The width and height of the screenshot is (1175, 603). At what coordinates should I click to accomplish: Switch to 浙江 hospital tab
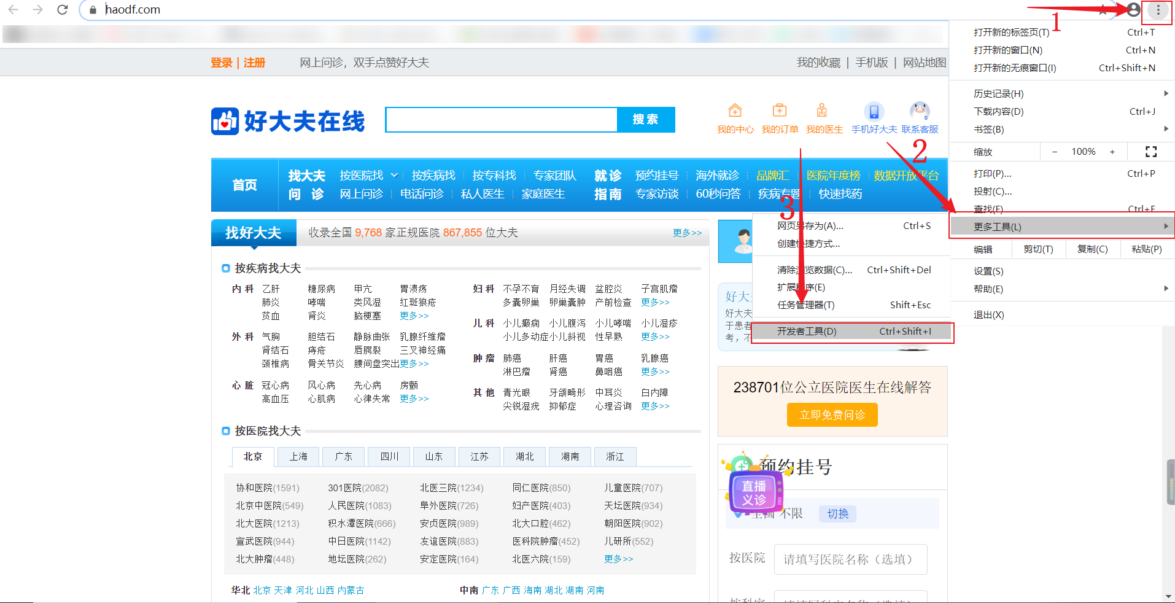pyautogui.click(x=615, y=456)
